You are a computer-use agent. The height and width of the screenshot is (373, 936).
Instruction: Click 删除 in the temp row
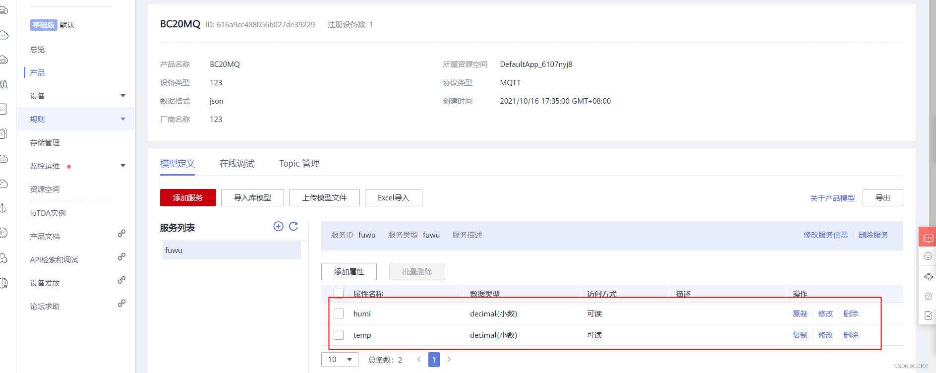point(851,335)
